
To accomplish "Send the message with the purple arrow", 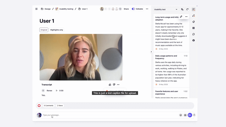I will click(190, 115).
